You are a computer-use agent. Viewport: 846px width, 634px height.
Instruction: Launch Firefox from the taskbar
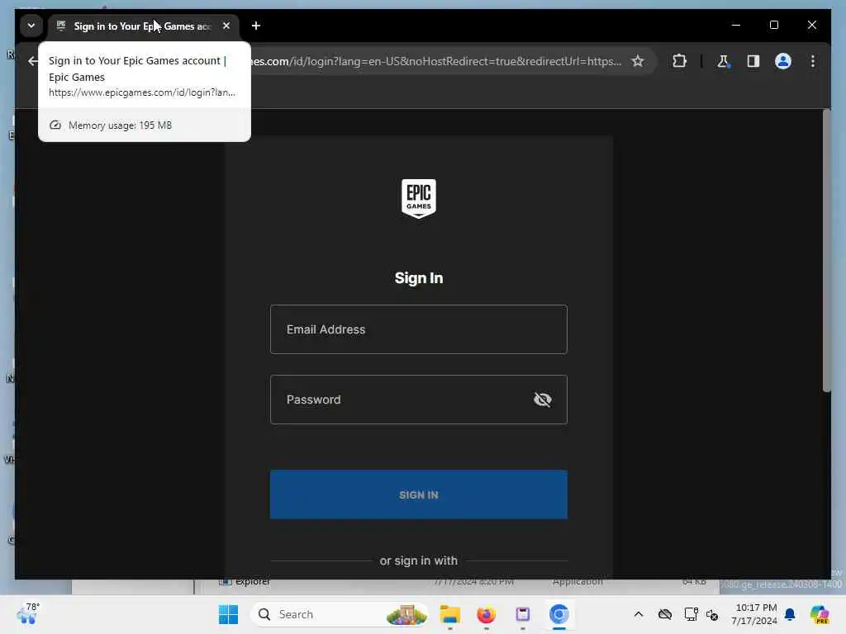click(x=486, y=614)
